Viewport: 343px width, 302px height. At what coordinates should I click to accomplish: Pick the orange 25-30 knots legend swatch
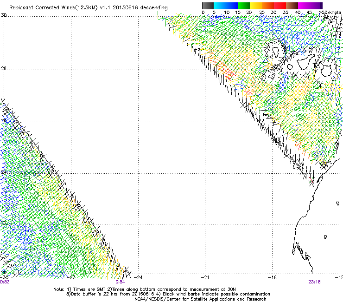[268, 6]
